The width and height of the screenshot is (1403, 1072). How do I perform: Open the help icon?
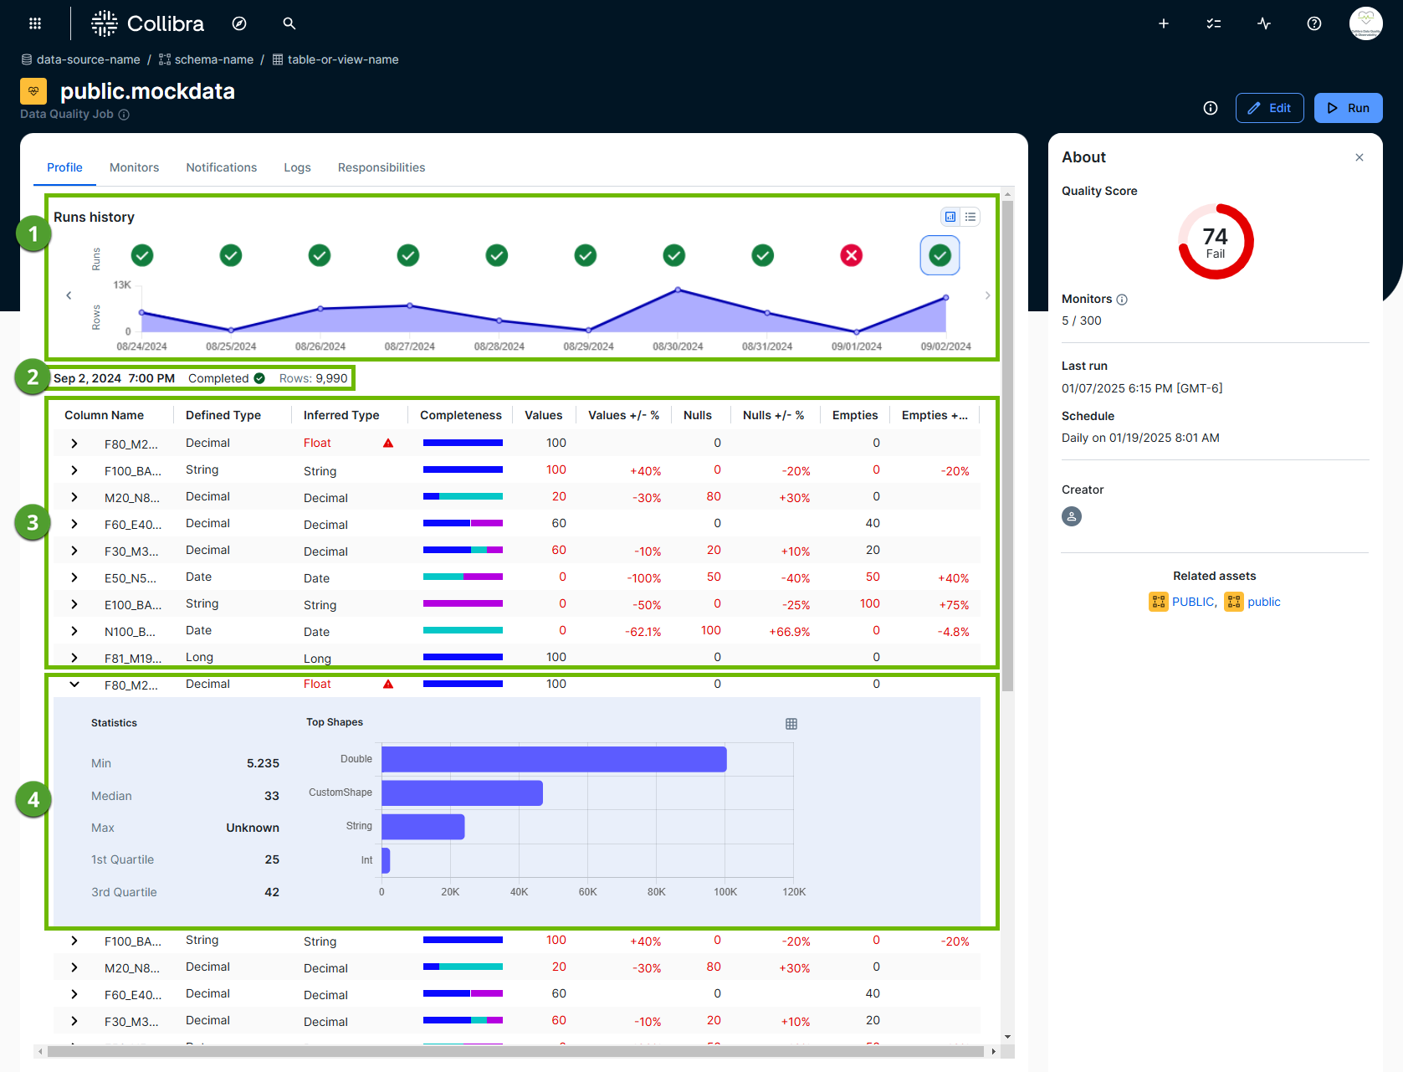click(1313, 23)
